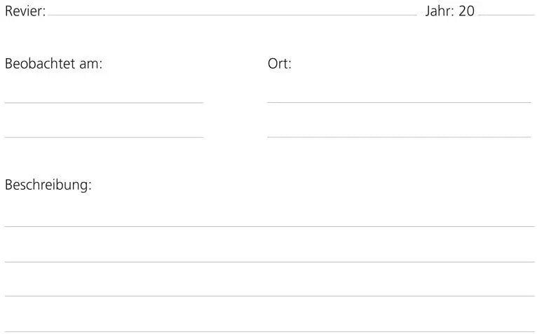Click the word am after Beobachtet
Image resolution: width=537 pixels, height=334 pixels.
pos(93,64)
